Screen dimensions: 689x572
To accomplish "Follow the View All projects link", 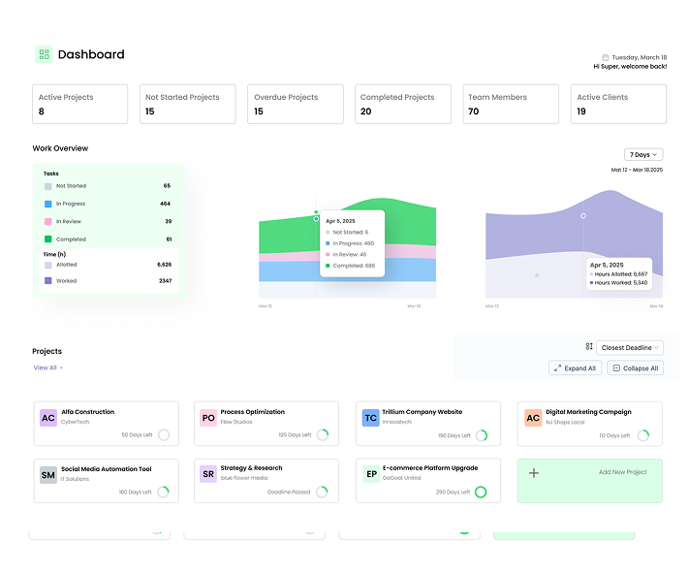I will pos(47,367).
